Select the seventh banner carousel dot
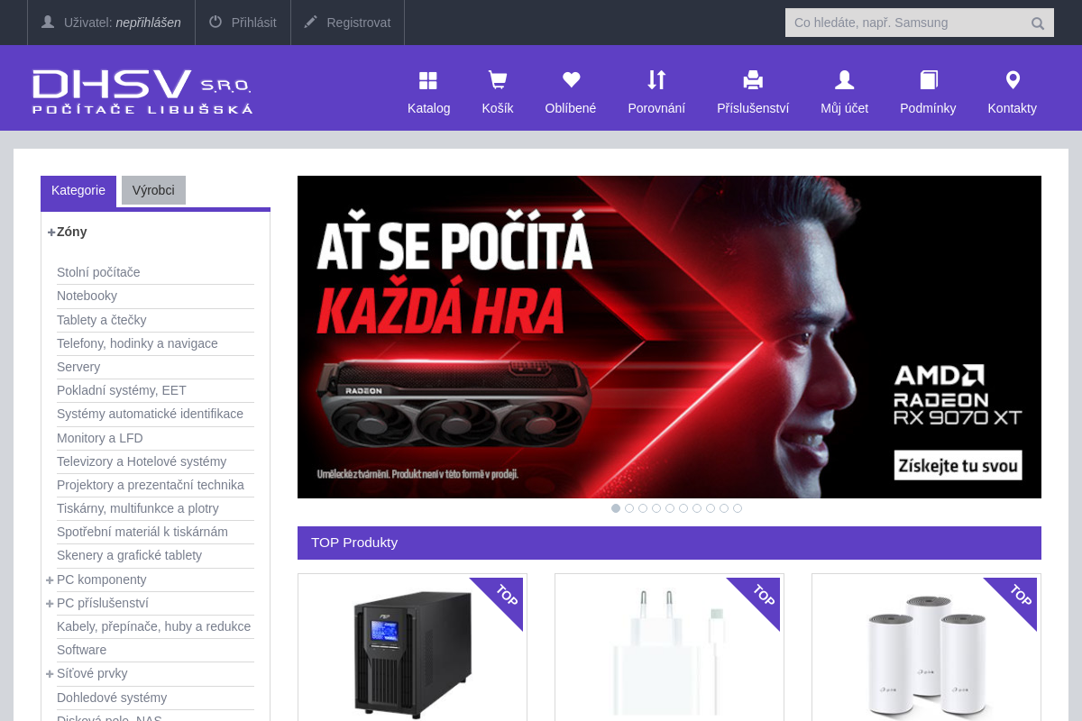Viewport: 1082px width, 721px height. [x=697, y=508]
